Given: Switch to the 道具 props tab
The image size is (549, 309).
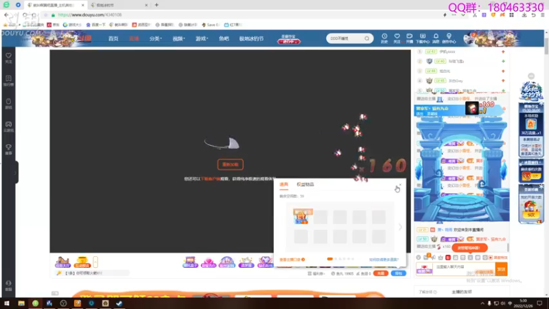Looking at the screenshot, I should tap(284, 184).
